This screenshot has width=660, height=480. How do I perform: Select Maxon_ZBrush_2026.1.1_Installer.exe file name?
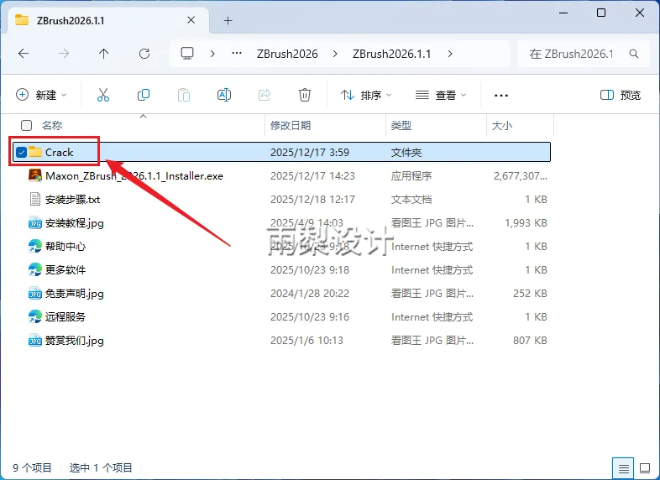pyautogui.click(x=134, y=176)
